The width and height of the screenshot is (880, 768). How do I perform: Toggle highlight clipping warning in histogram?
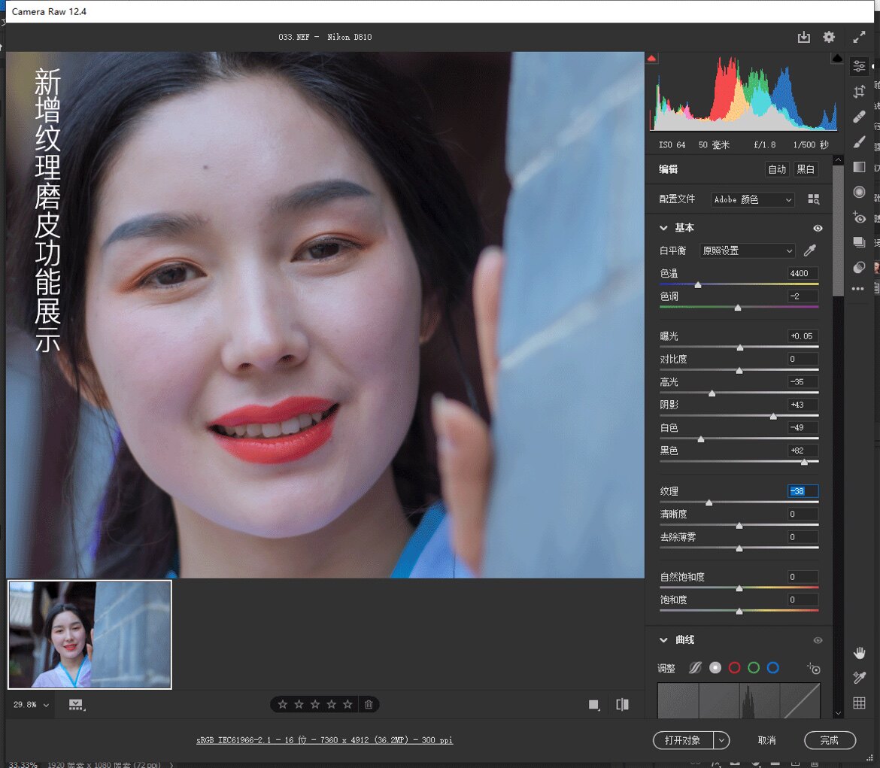coord(837,59)
